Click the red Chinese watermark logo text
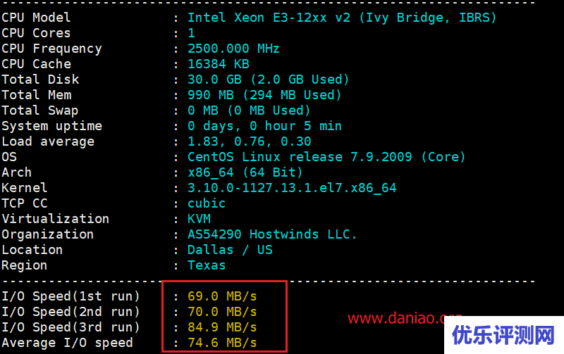 [x=503, y=336]
